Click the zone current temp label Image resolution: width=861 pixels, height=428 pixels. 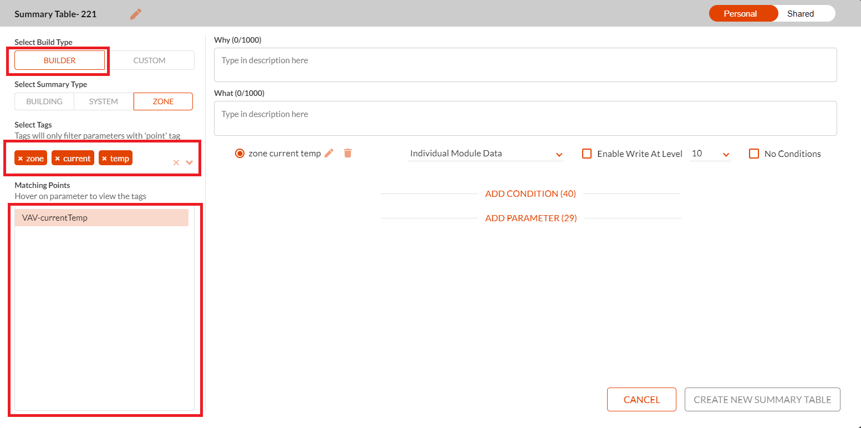[284, 154]
